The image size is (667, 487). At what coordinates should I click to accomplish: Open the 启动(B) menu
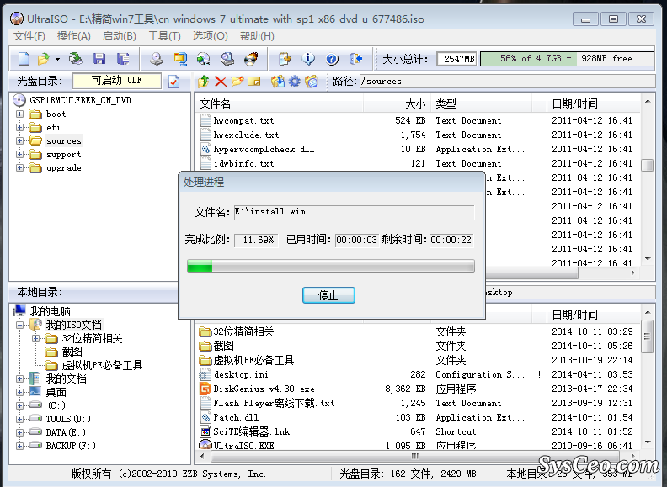[119, 36]
